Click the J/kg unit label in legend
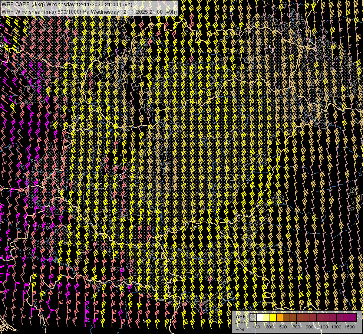This screenshot has height=334, width=363. coord(240,328)
